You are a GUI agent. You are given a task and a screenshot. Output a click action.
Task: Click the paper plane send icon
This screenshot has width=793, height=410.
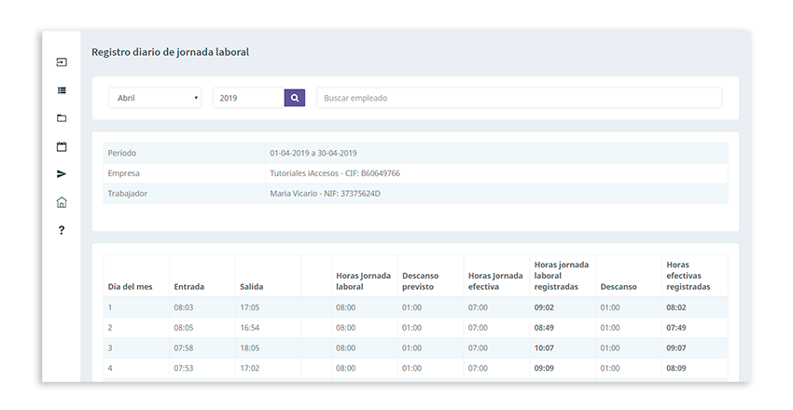(x=62, y=174)
